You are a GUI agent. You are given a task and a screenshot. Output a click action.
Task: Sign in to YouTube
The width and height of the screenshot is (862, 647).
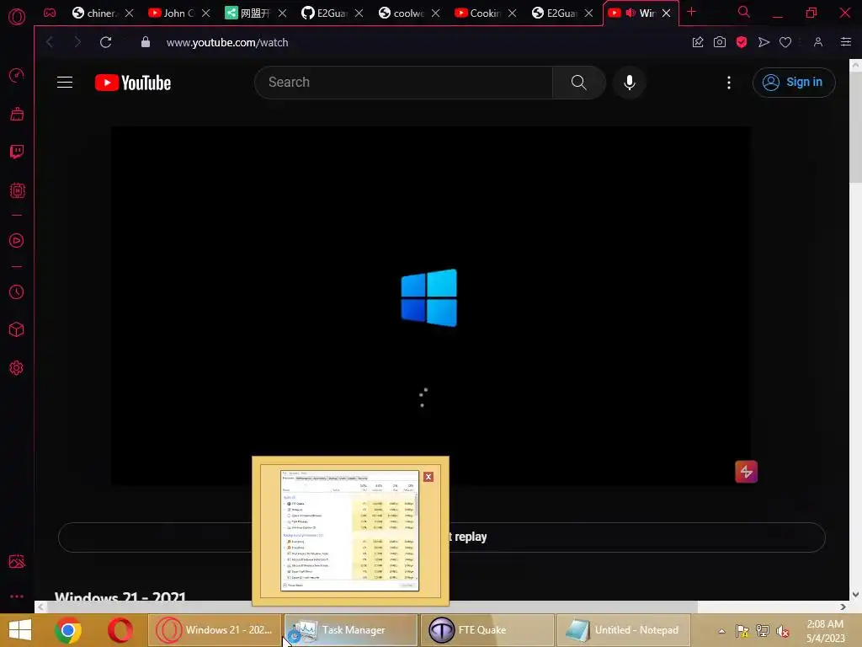point(794,83)
